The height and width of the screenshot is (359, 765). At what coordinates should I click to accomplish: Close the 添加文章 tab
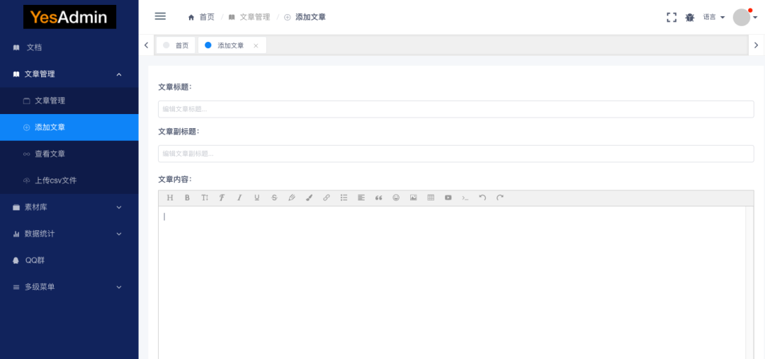(x=256, y=45)
